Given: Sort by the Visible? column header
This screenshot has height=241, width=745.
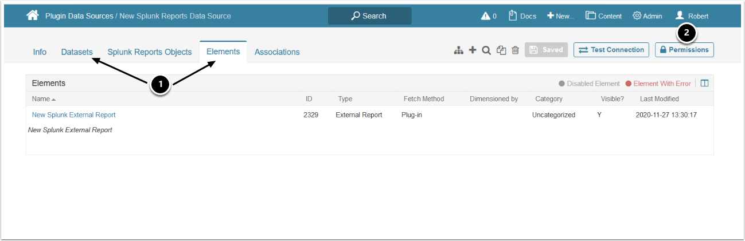Looking at the screenshot, I should [x=613, y=99].
